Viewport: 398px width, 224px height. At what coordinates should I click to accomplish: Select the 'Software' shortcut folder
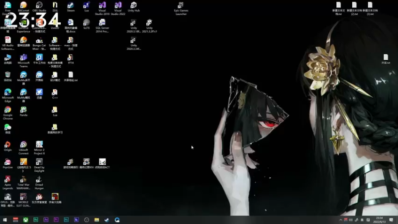[x=55, y=43]
